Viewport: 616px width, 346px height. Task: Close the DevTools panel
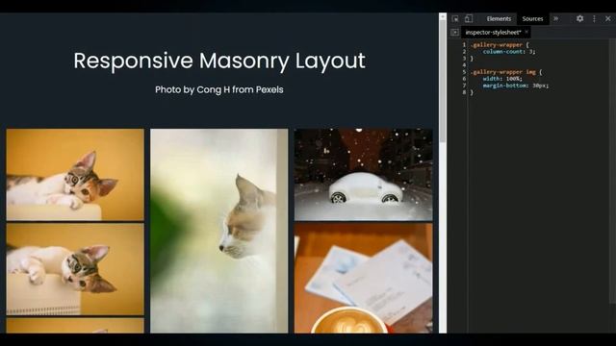coord(607,18)
